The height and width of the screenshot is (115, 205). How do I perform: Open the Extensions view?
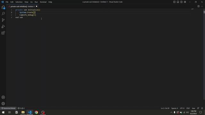3,33
